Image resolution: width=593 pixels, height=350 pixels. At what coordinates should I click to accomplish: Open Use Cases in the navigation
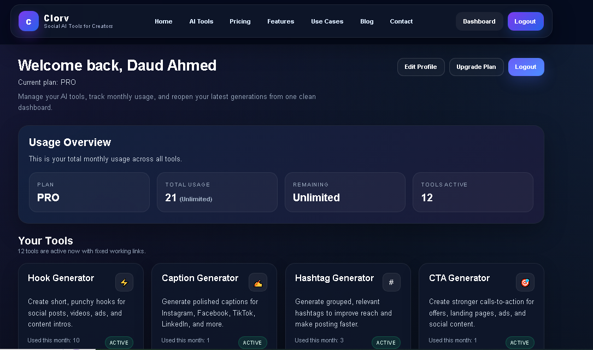tap(327, 21)
